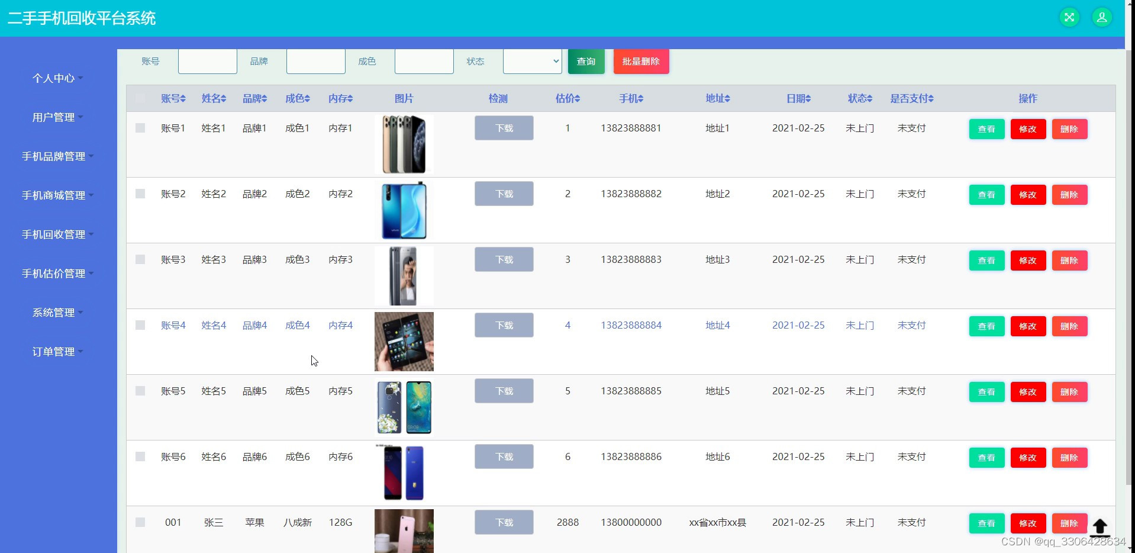
Task: Check the row checkbox for 账号3
Action: click(140, 259)
